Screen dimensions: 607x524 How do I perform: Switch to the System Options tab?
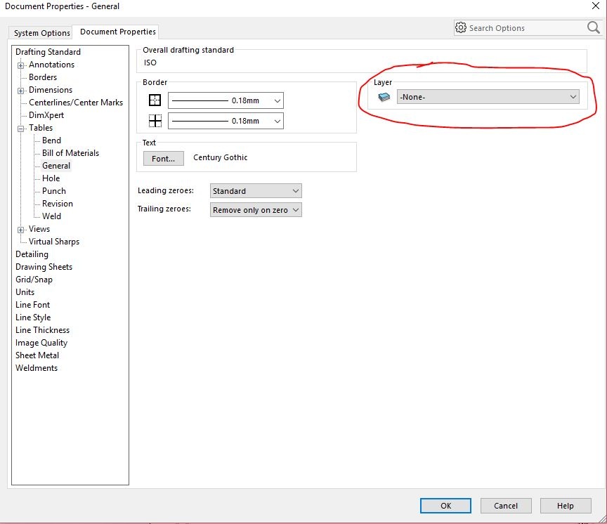42,33
